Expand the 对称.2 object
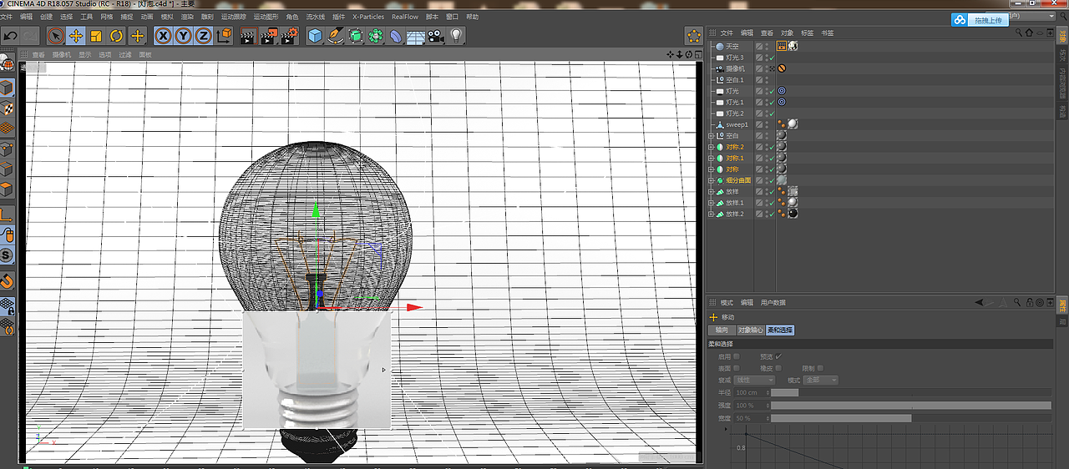 pyautogui.click(x=712, y=147)
